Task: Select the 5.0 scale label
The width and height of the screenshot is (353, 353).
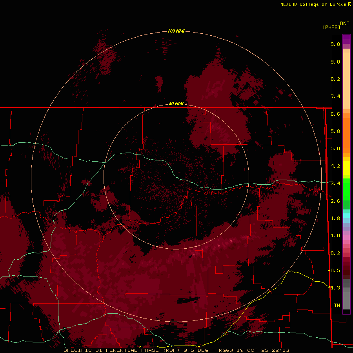Action: tap(335, 149)
